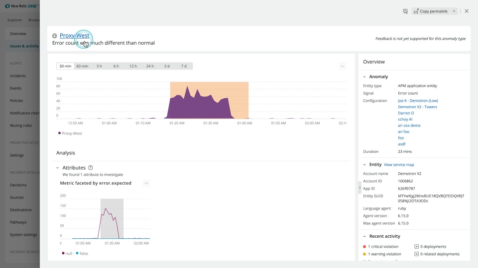Open options for Metric faceted by error.expected

(146, 183)
